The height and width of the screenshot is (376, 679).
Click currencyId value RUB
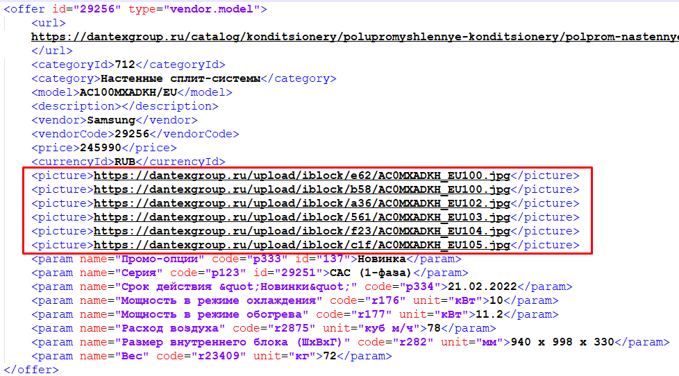tap(125, 162)
